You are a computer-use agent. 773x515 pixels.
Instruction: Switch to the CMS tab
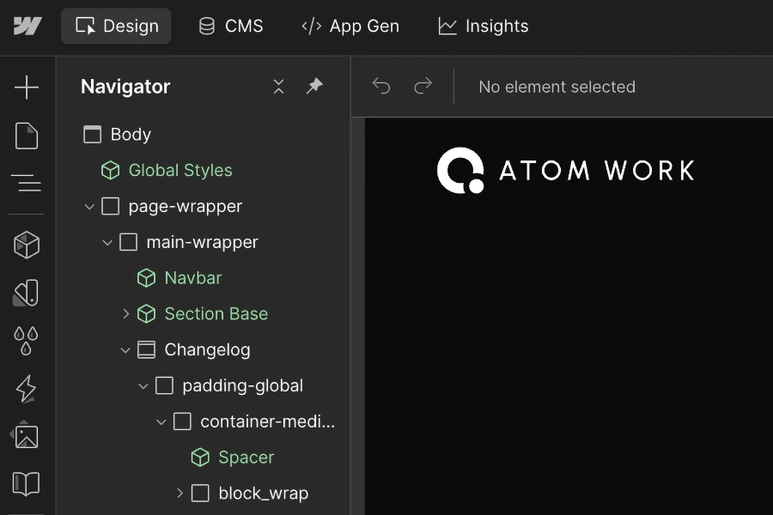click(x=230, y=26)
